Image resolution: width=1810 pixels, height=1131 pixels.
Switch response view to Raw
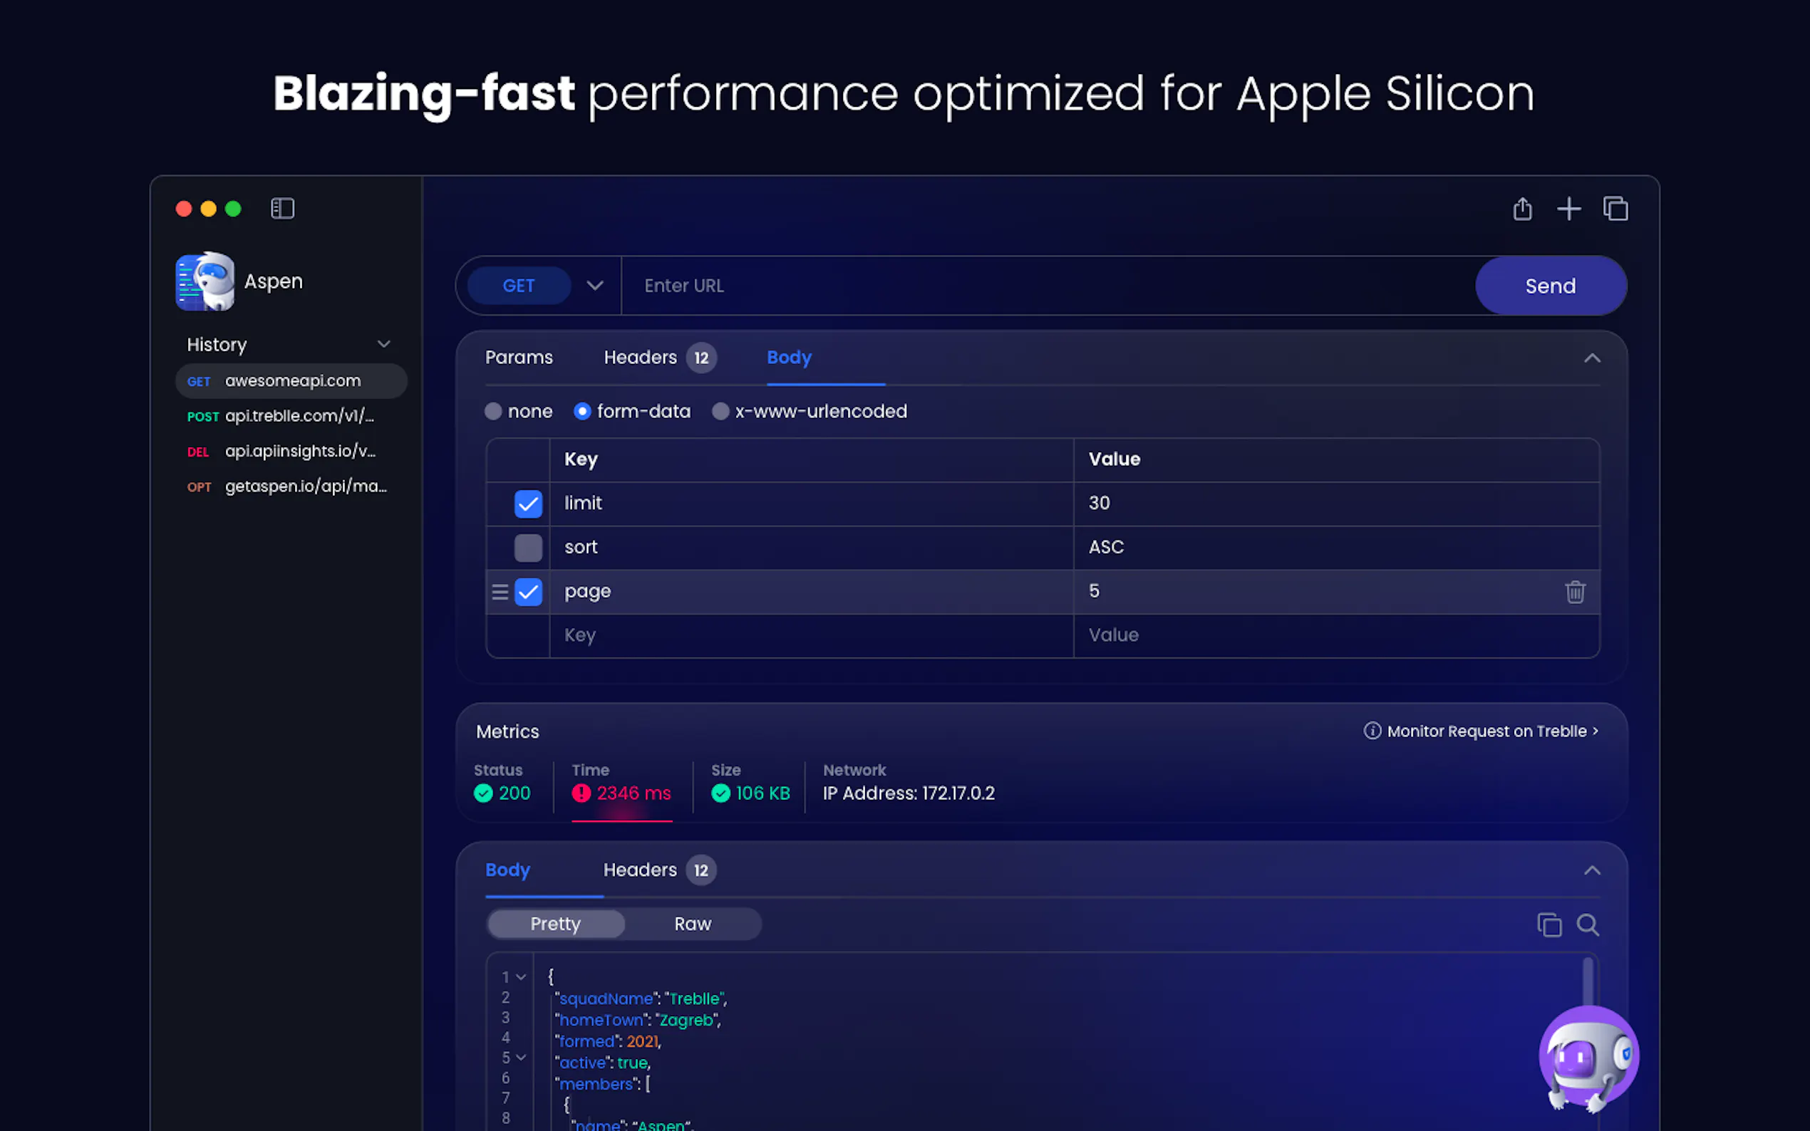pos(692,924)
